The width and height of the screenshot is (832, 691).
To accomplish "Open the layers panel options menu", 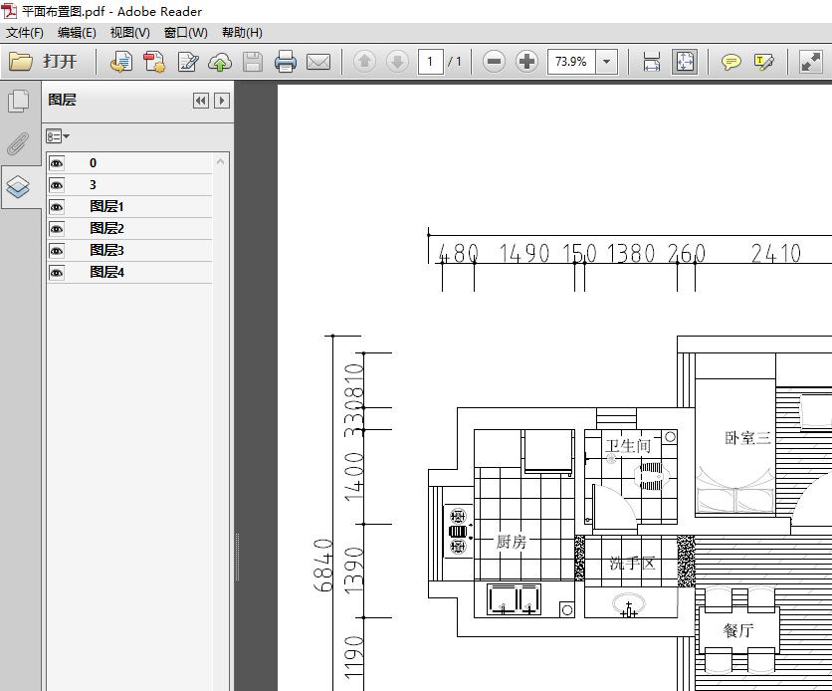I will coord(58,136).
